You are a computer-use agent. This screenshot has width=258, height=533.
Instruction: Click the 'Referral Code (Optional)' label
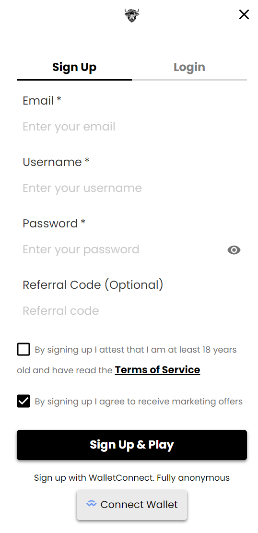coord(93,285)
